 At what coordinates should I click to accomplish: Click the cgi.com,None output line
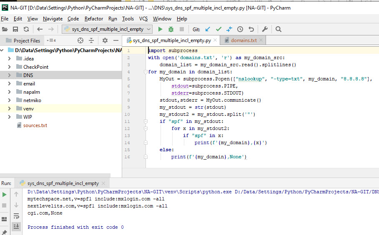[45, 213]
